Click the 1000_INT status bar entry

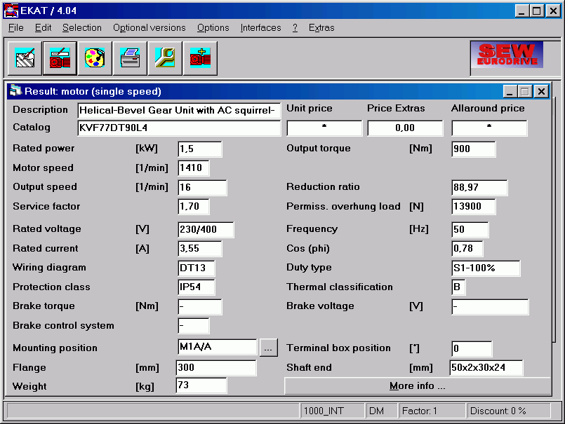pyautogui.click(x=332, y=411)
